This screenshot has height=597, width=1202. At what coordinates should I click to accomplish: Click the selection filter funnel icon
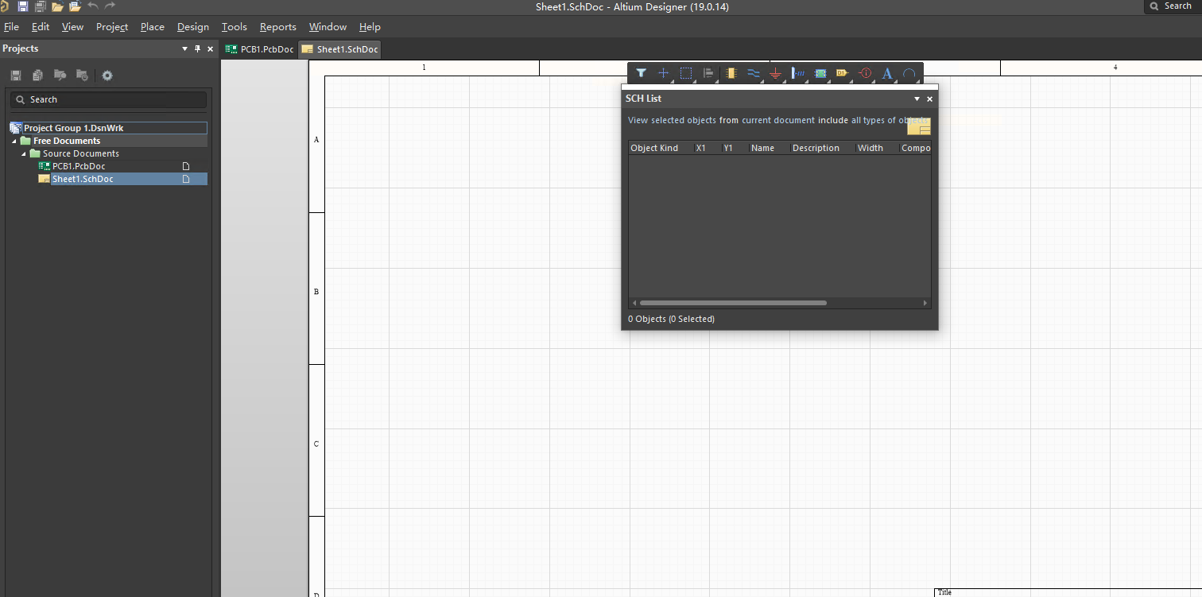pos(641,73)
